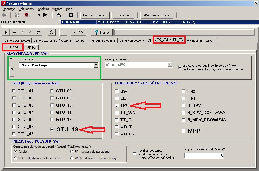Click the greyed checkmark confirm button

(22, 32)
